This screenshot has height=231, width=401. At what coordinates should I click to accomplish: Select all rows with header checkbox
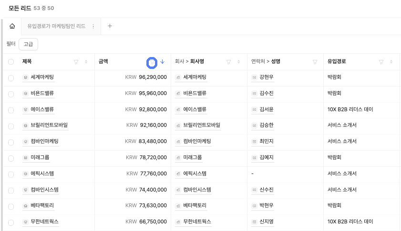[x=11, y=62]
